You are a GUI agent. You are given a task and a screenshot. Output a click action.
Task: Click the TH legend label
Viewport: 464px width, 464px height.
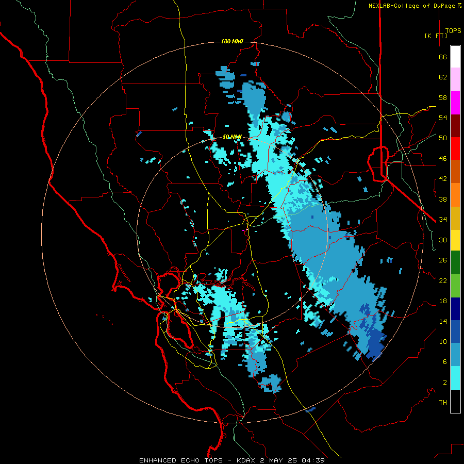[443, 403]
